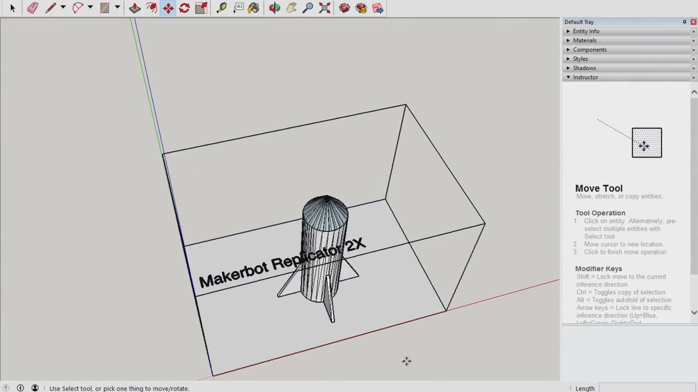The width and height of the screenshot is (698, 392).
Task: Open 3D Warehouse from toolbar
Action: [344, 8]
